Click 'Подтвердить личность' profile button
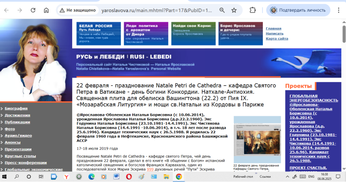 pyautogui.click(x=298, y=10)
